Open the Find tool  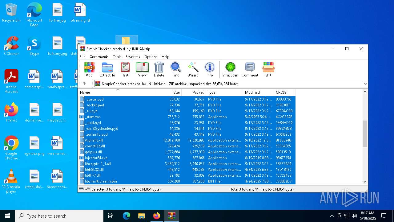point(176,69)
